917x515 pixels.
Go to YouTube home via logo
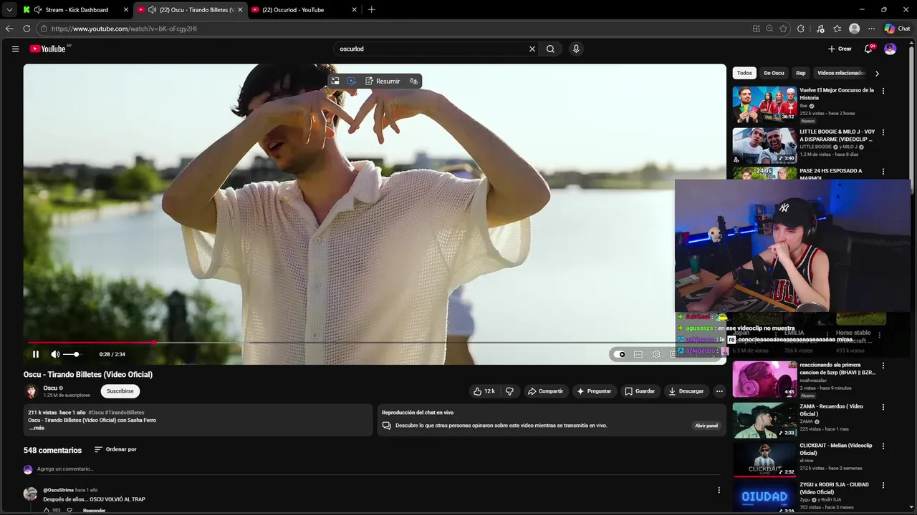(47, 49)
